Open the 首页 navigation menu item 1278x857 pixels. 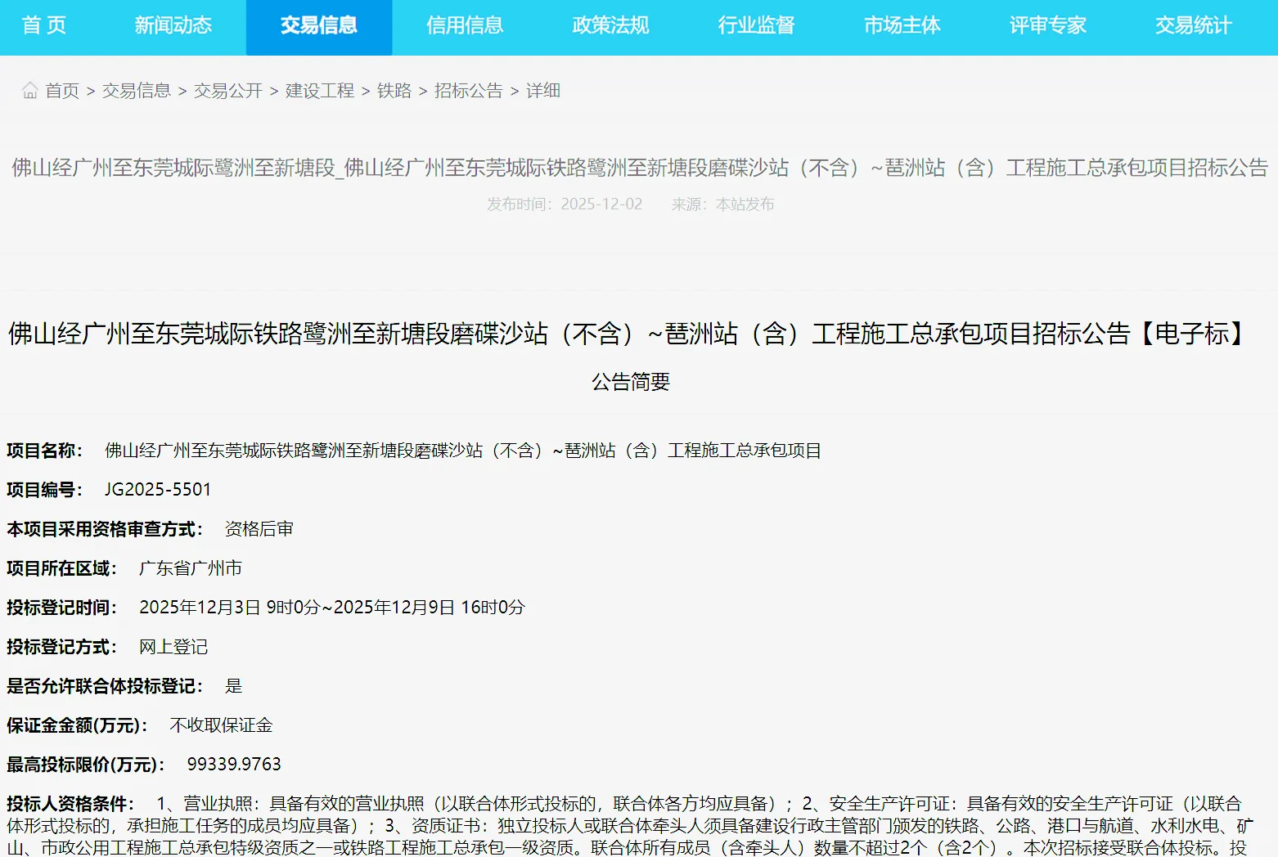43,25
